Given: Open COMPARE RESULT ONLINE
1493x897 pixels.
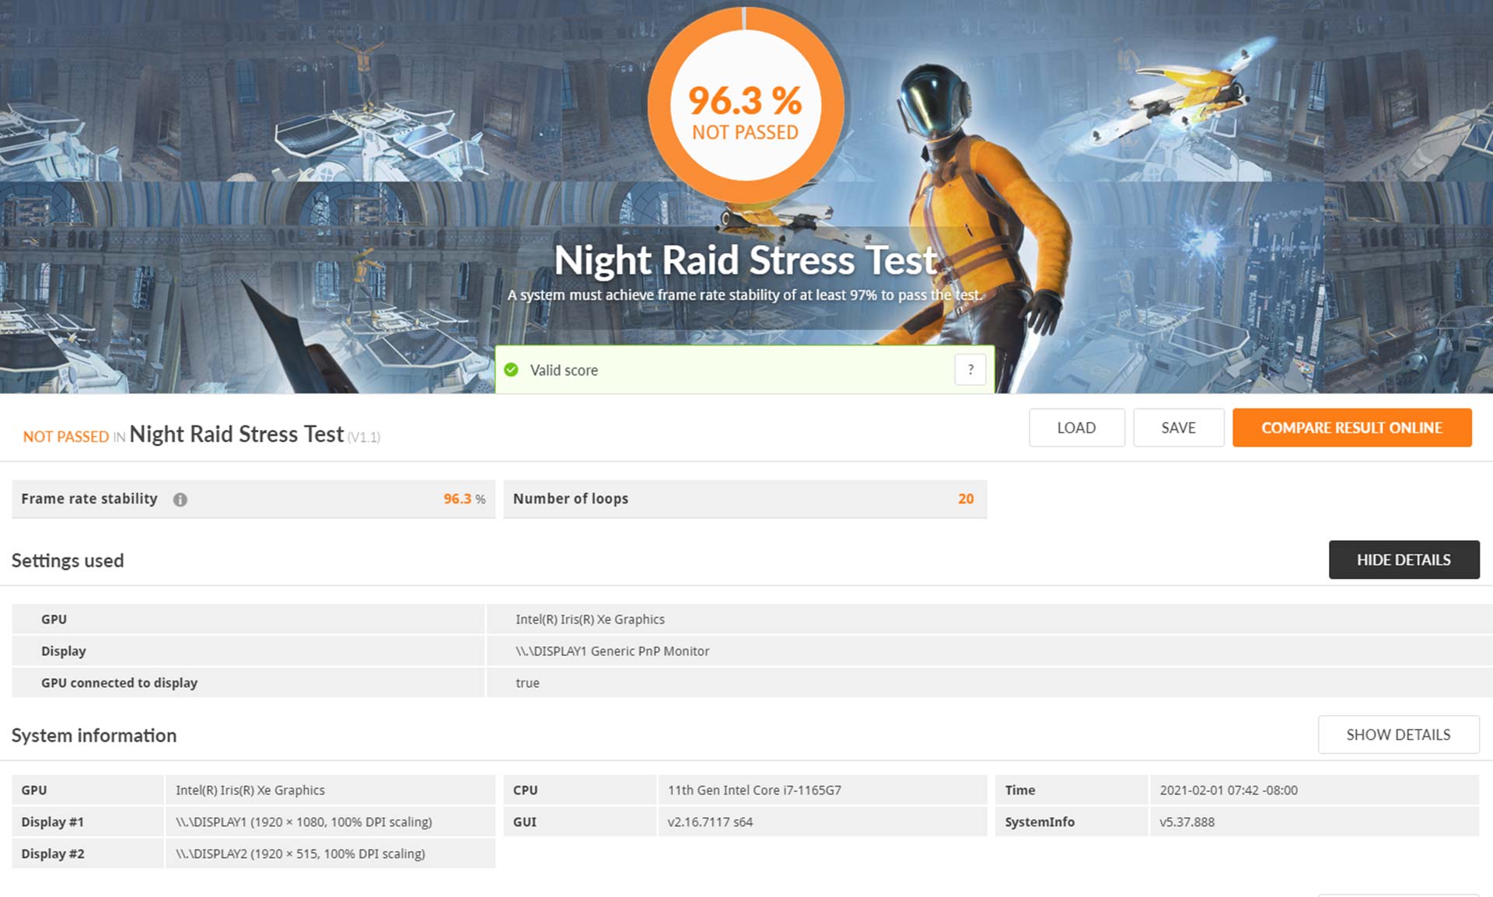Looking at the screenshot, I should 1351,428.
